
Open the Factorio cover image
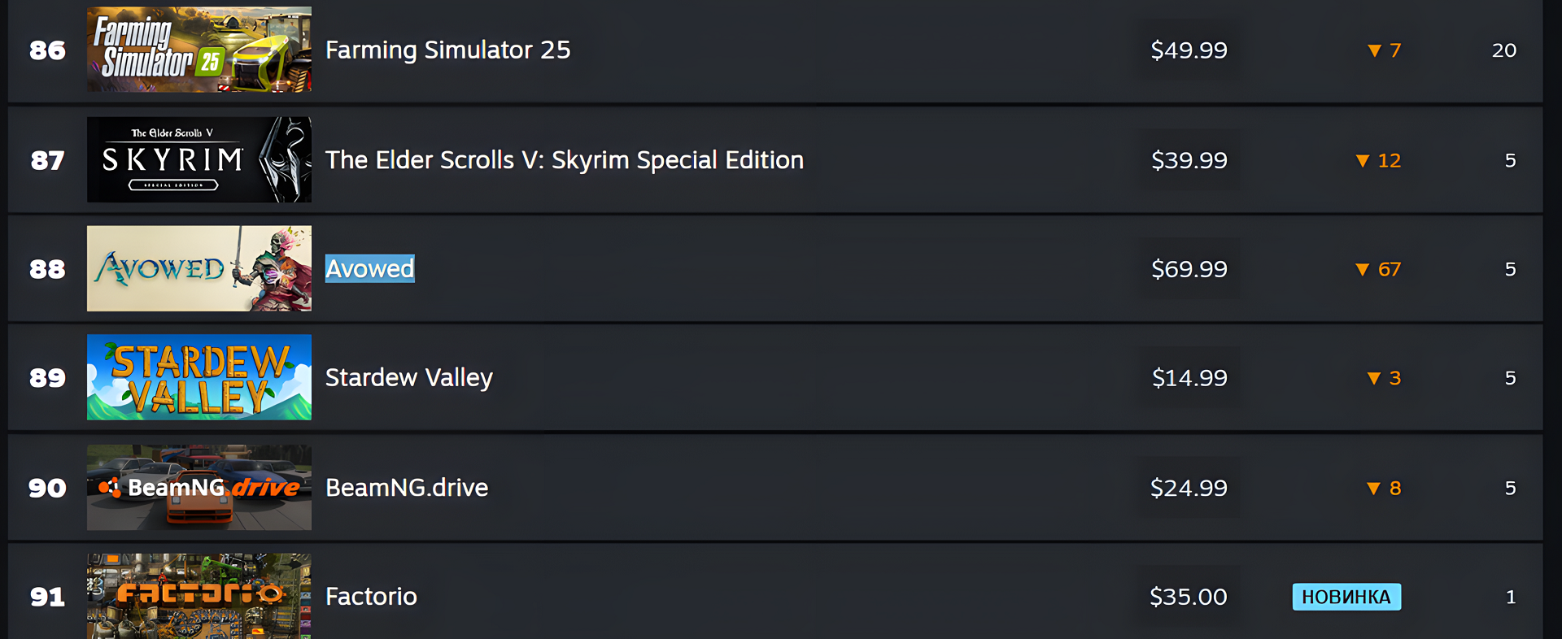coord(199,596)
